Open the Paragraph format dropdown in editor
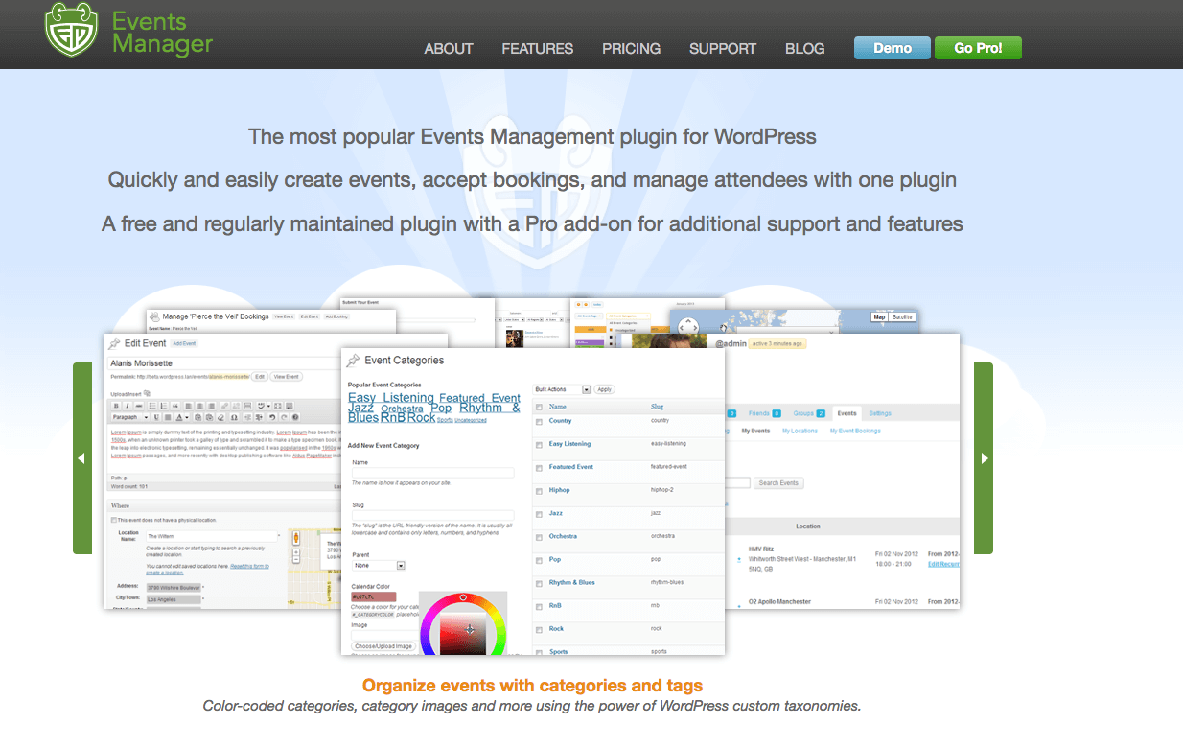This screenshot has height=748, width=1183. click(130, 417)
